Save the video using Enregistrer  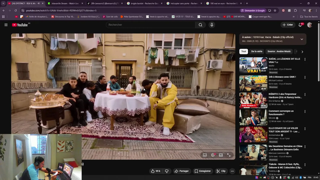point(203,171)
